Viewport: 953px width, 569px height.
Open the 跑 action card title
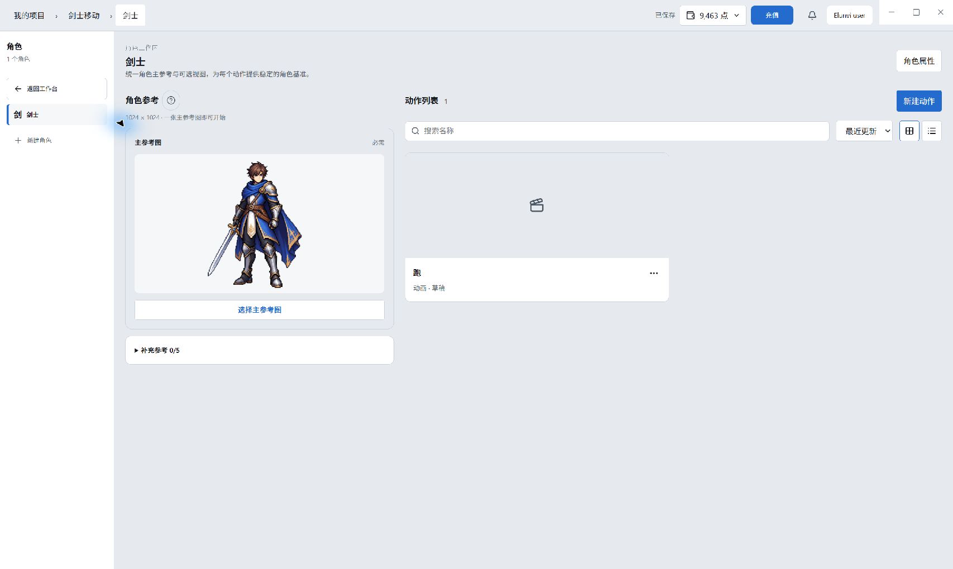(x=417, y=272)
